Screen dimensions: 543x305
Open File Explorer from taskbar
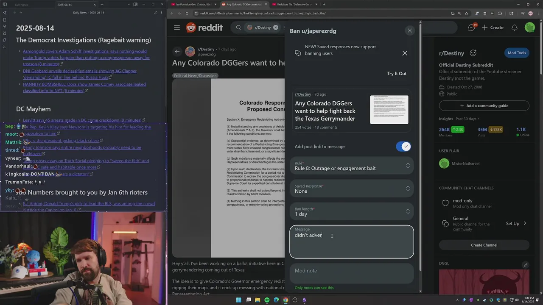coord(258,300)
